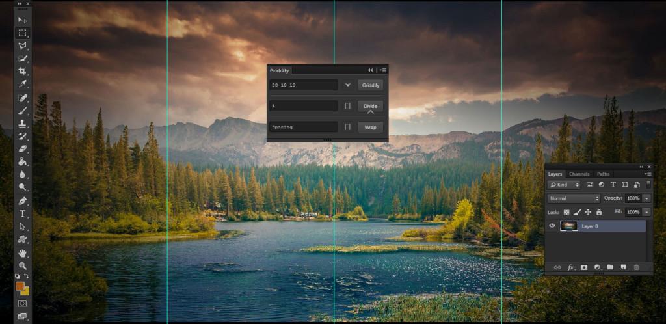Open Griddify presets dropdown arrow
The width and height of the screenshot is (666, 324).
(x=348, y=85)
